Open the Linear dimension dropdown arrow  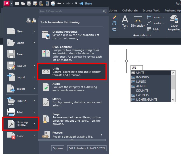click(x=163, y=17)
